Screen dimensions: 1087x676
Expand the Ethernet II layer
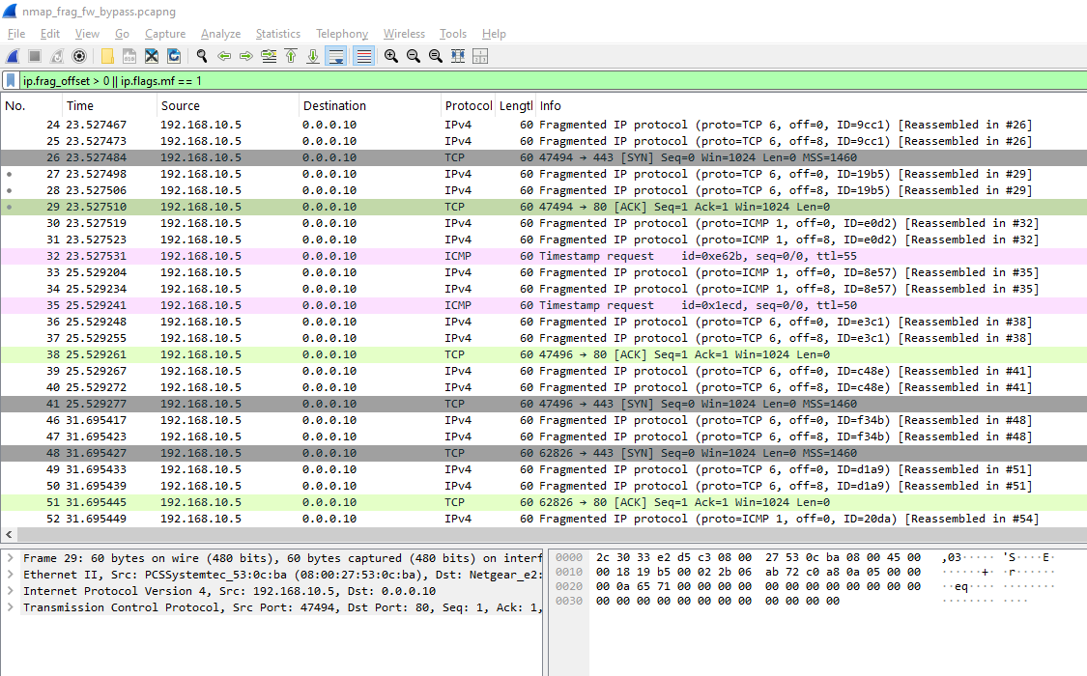coord(11,575)
